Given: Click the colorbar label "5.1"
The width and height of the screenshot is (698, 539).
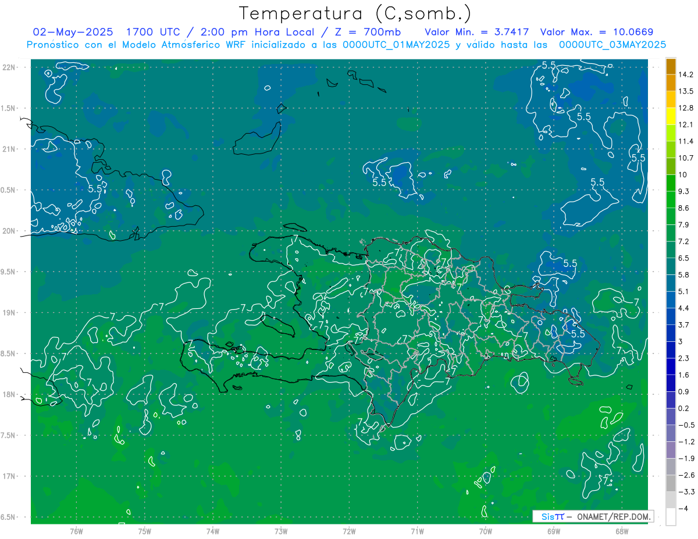Looking at the screenshot, I should point(684,291).
